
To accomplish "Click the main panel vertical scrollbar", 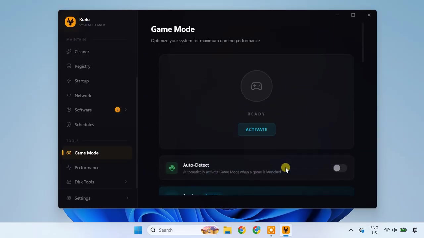I will [363, 43].
